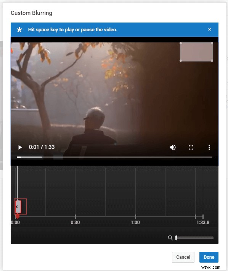The height and width of the screenshot is (271, 228).
Task: Click the video progress seek bar
Action: pyautogui.click(x=114, y=157)
